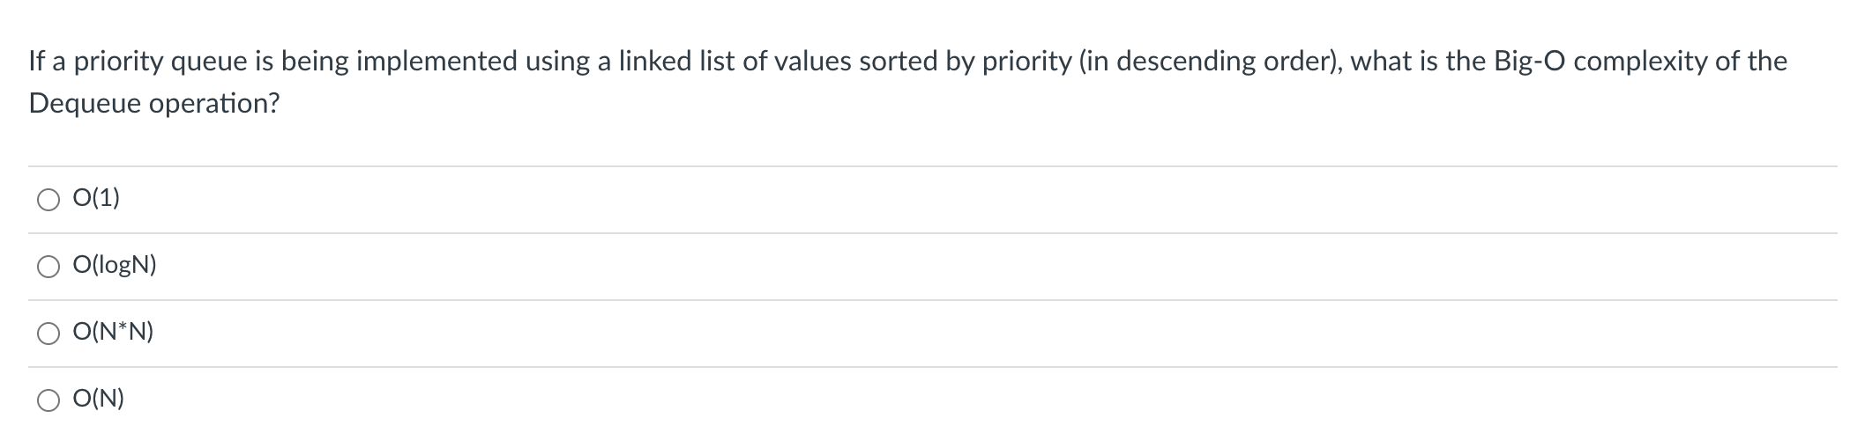
Task: Select the O(logN) radio button
Action: pyautogui.click(x=48, y=268)
